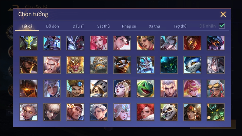The image size is (242, 136).
Task: Open the Đấu sĩ tab
Action: [78, 26]
